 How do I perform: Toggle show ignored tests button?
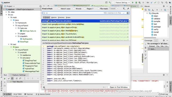(12, 78)
